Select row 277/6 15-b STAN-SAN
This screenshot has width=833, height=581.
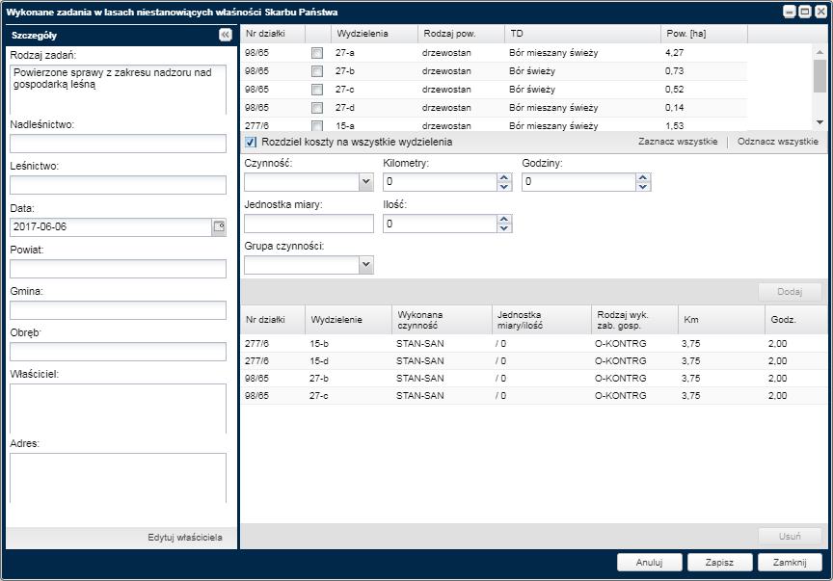[534, 344]
